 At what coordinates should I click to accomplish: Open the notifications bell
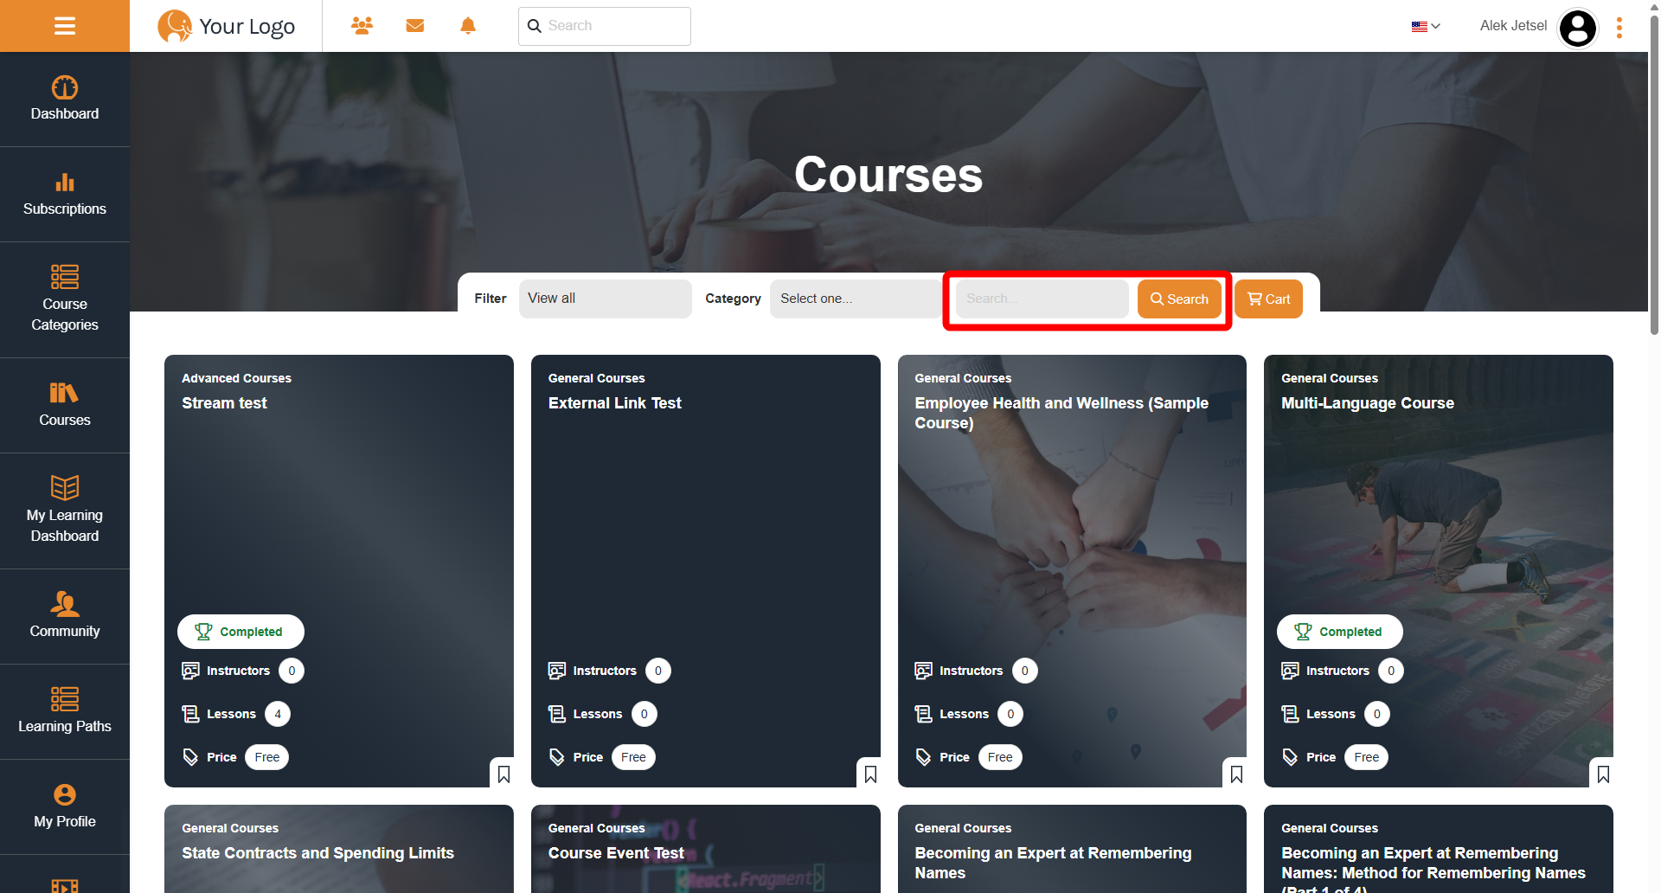(468, 26)
